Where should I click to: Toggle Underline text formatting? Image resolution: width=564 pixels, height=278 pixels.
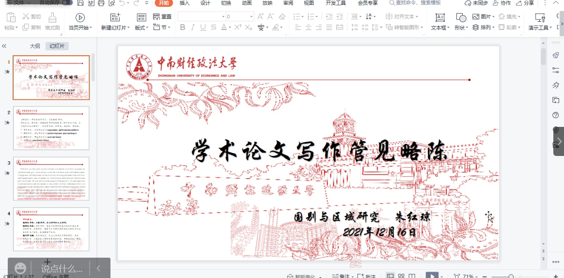tap(203, 28)
